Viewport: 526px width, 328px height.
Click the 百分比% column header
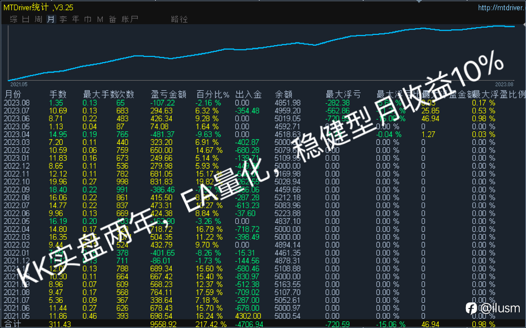coord(213,94)
